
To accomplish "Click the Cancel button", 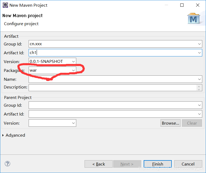I will [x=188, y=164].
